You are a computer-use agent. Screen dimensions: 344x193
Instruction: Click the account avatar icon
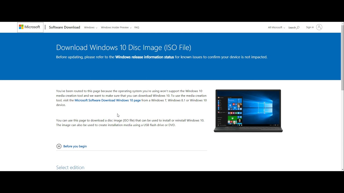pos(319,27)
